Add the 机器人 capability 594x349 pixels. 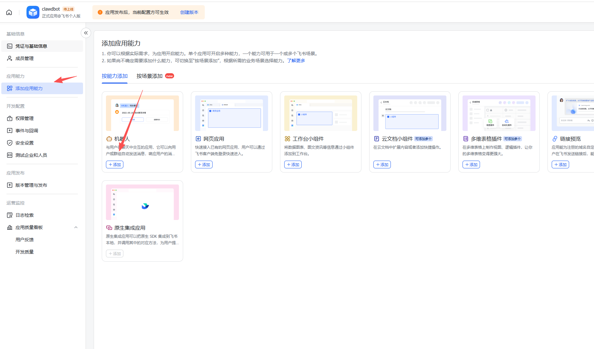pyautogui.click(x=114, y=165)
